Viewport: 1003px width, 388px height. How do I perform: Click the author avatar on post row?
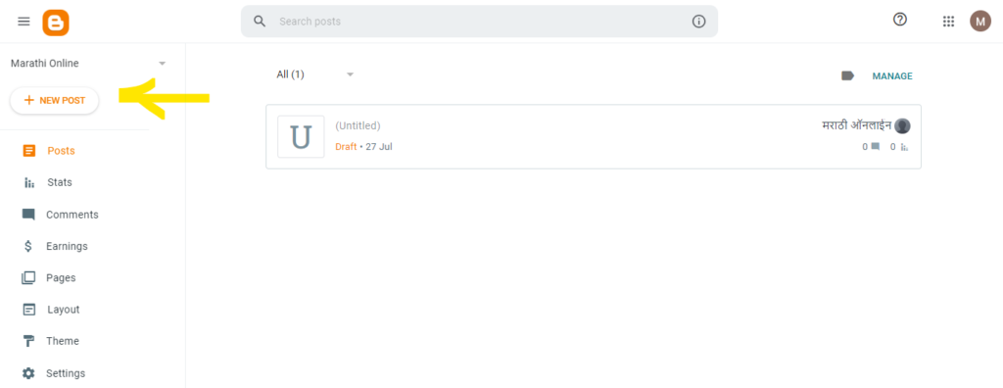(902, 126)
